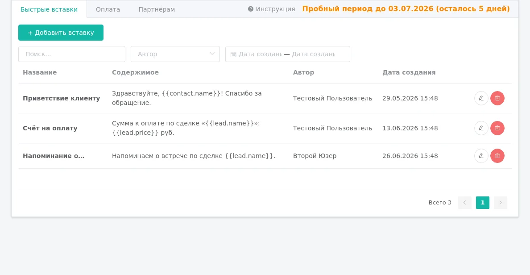Focus the Поиск search field
The height and width of the screenshot is (275, 530).
coord(72,54)
